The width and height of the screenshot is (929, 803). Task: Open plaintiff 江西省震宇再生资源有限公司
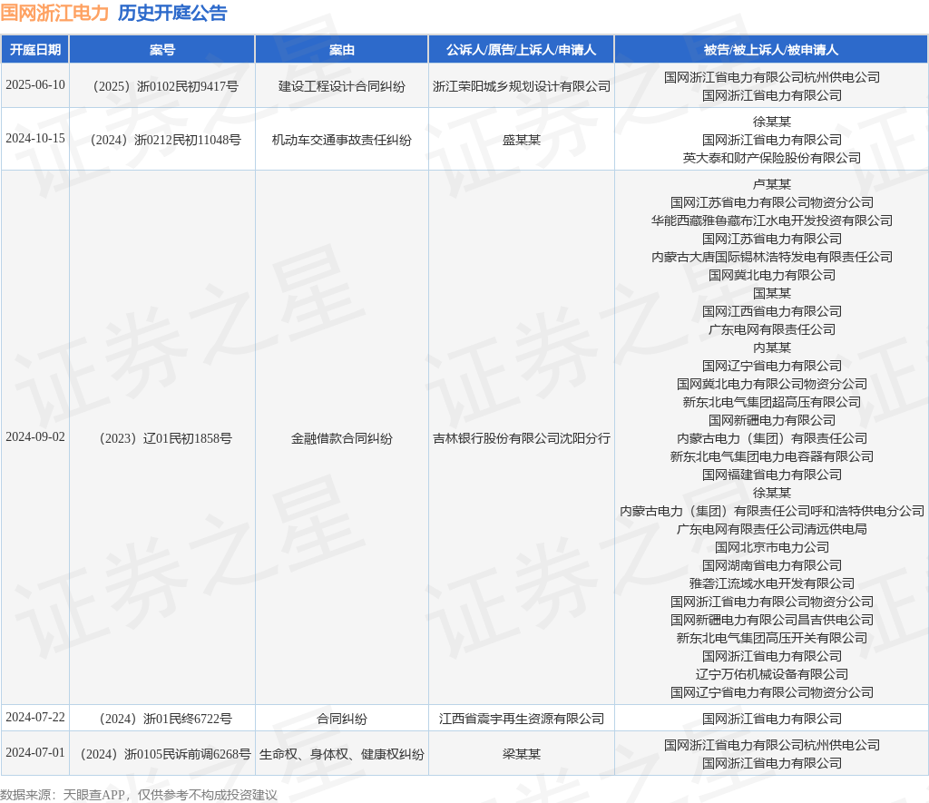[521, 719]
